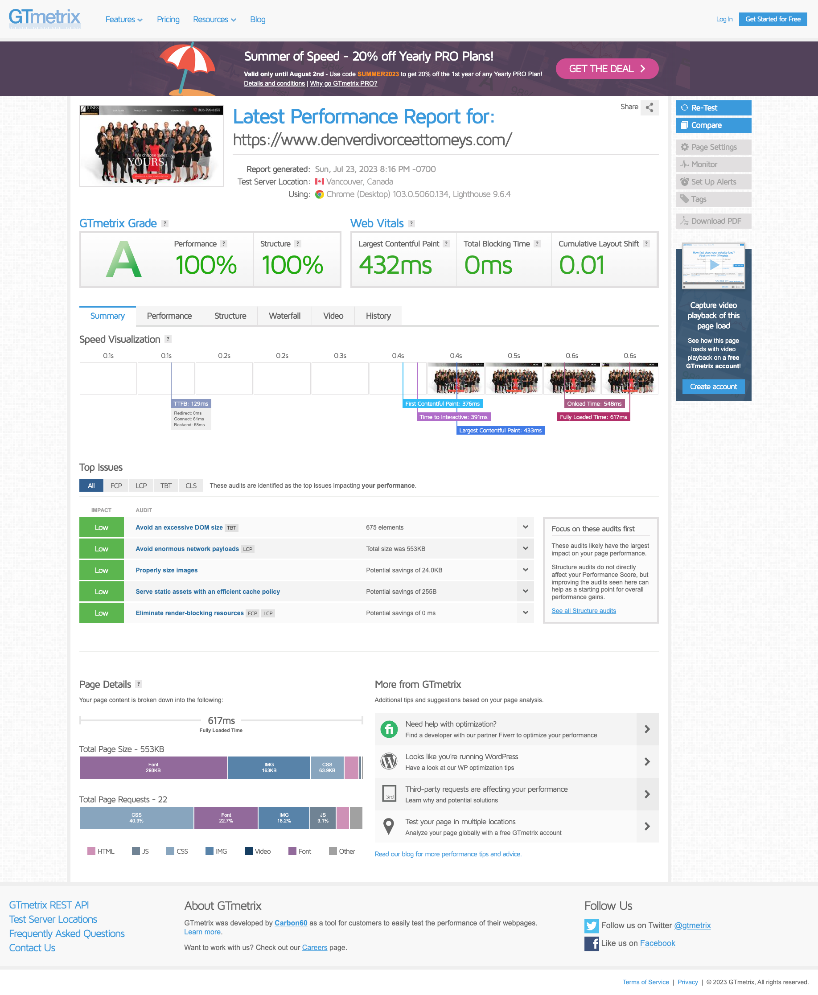818x995 pixels.
Task: Click the Twitter bird icon
Action: click(591, 925)
